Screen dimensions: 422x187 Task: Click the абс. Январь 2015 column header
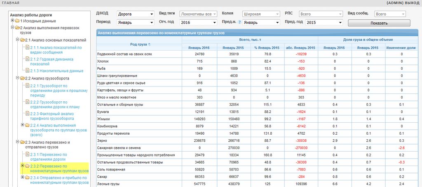301,48
